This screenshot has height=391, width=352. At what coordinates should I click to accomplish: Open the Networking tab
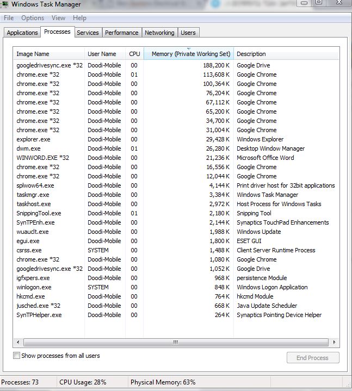pyautogui.click(x=159, y=33)
